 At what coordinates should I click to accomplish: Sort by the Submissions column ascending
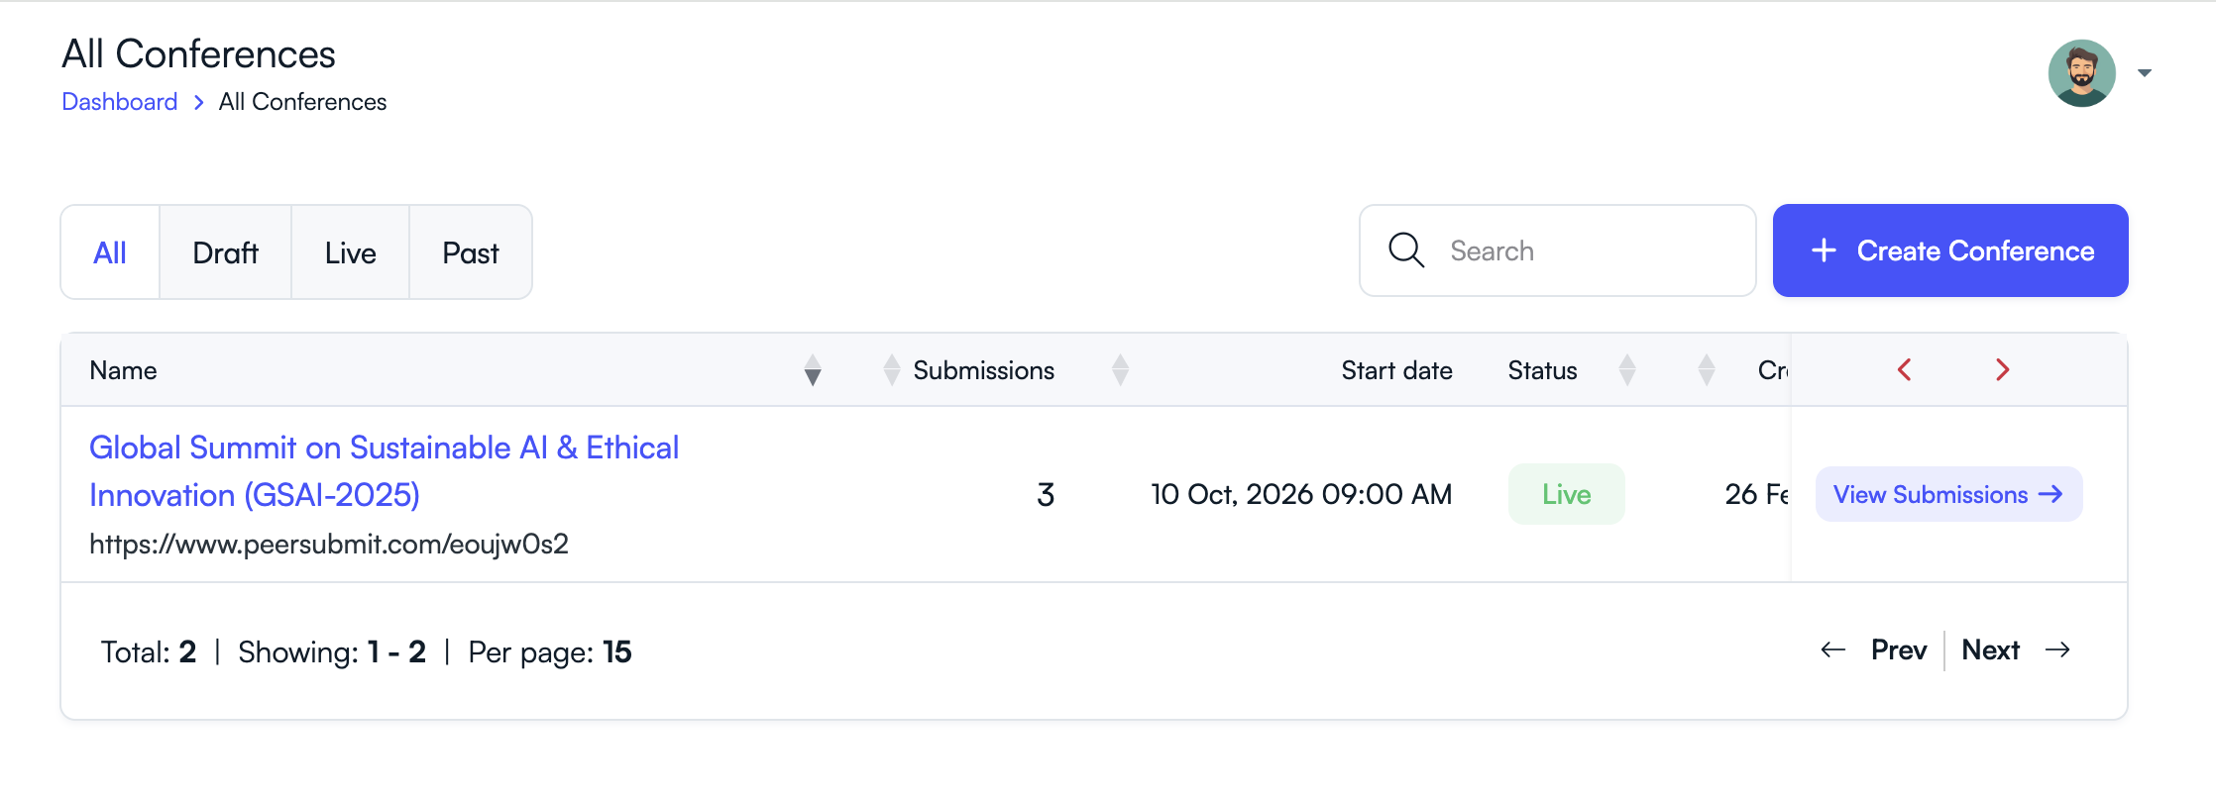pyautogui.click(x=891, y=364)
